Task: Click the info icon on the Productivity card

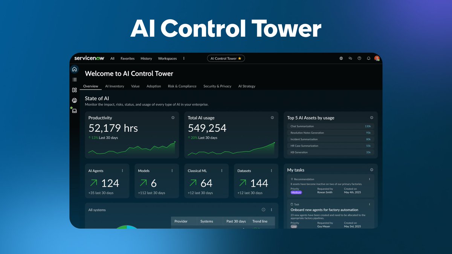Action: coord(173,117)
